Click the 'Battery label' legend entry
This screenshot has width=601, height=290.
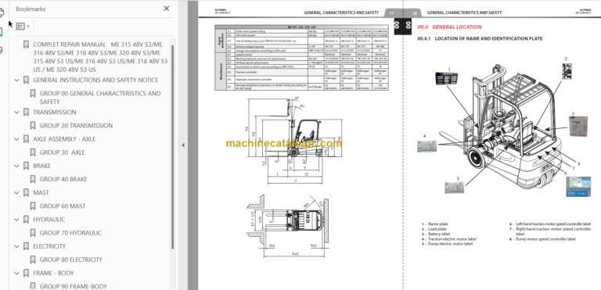point(439,234)
